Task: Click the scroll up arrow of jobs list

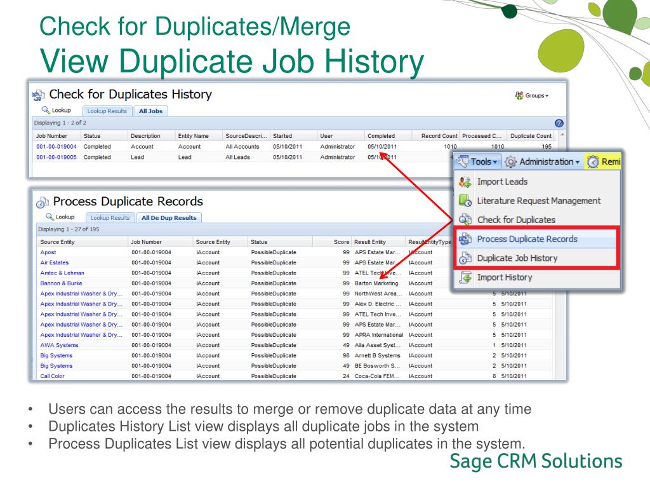Action: point(562,135)
